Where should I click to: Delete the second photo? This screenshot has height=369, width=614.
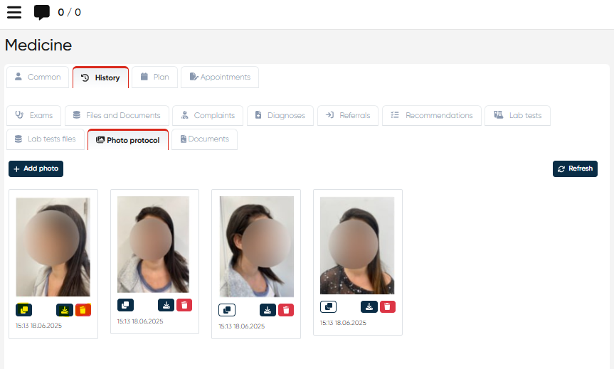pos(184,305)
